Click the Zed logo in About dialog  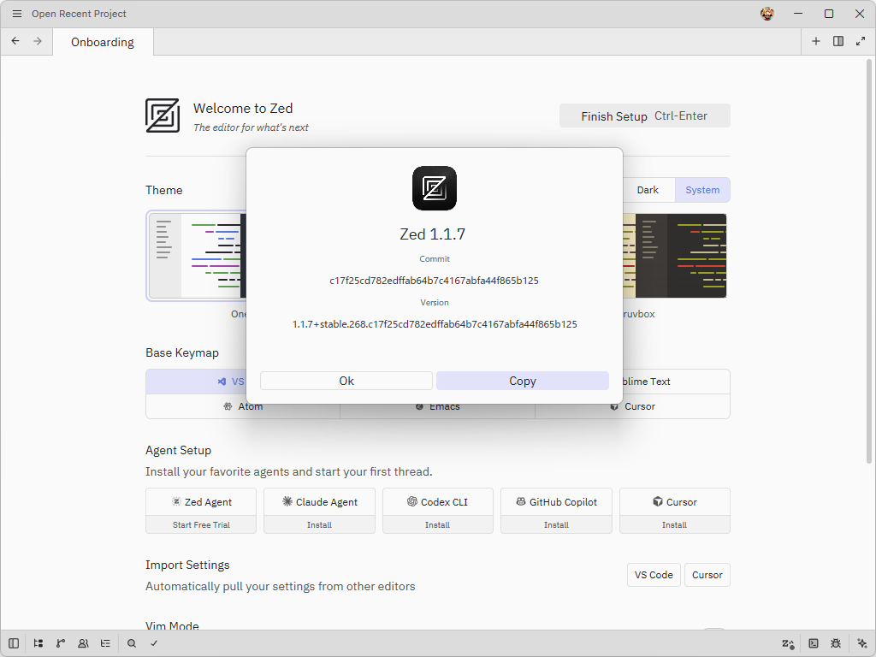[x=434, y=188]
